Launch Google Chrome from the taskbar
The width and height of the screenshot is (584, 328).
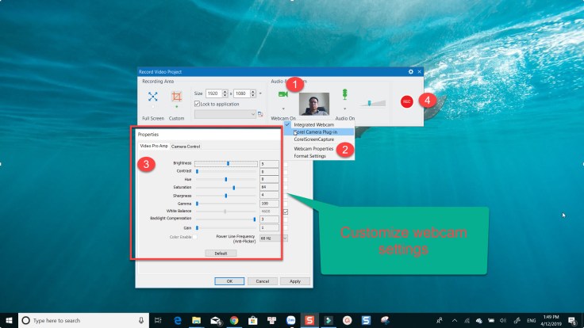click(234, 320)
